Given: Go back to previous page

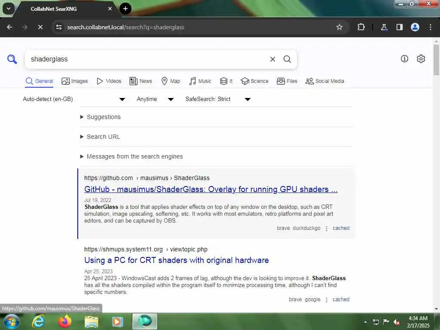Looking at the screenshot, I should 9,27.
